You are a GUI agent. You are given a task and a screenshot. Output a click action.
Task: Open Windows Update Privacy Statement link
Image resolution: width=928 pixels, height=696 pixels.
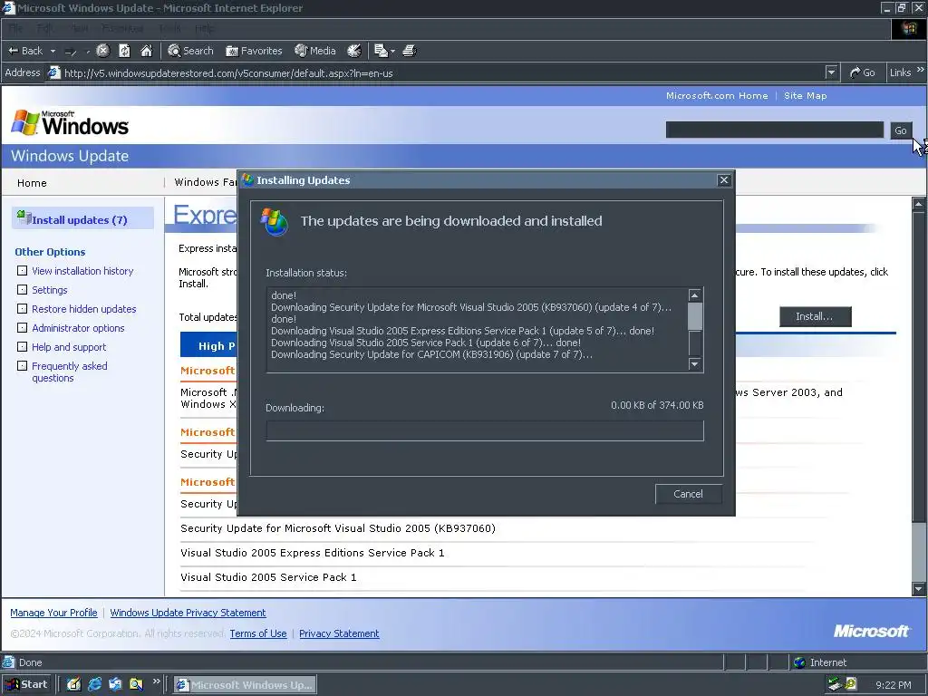click(188, 613)
